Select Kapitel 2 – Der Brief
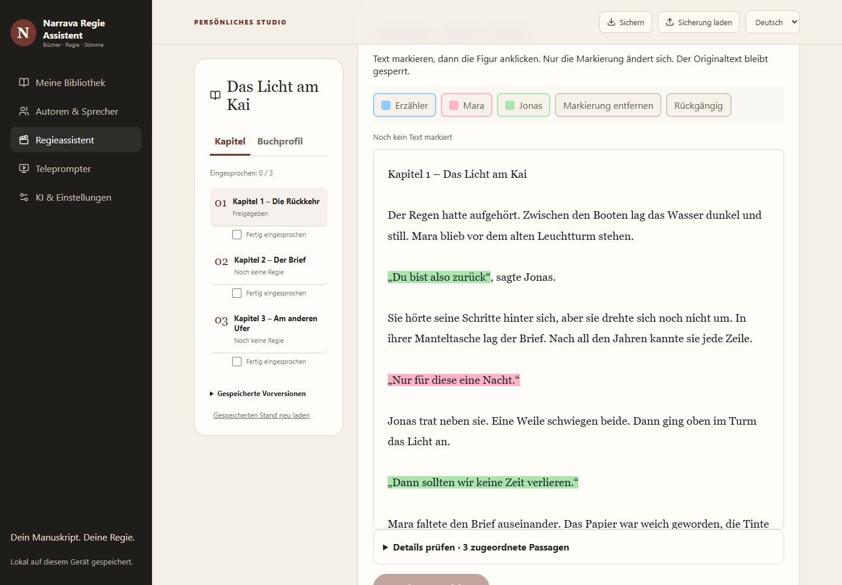Image resolution: width=842 pixels, height=585 pixels. pos(268,266)
